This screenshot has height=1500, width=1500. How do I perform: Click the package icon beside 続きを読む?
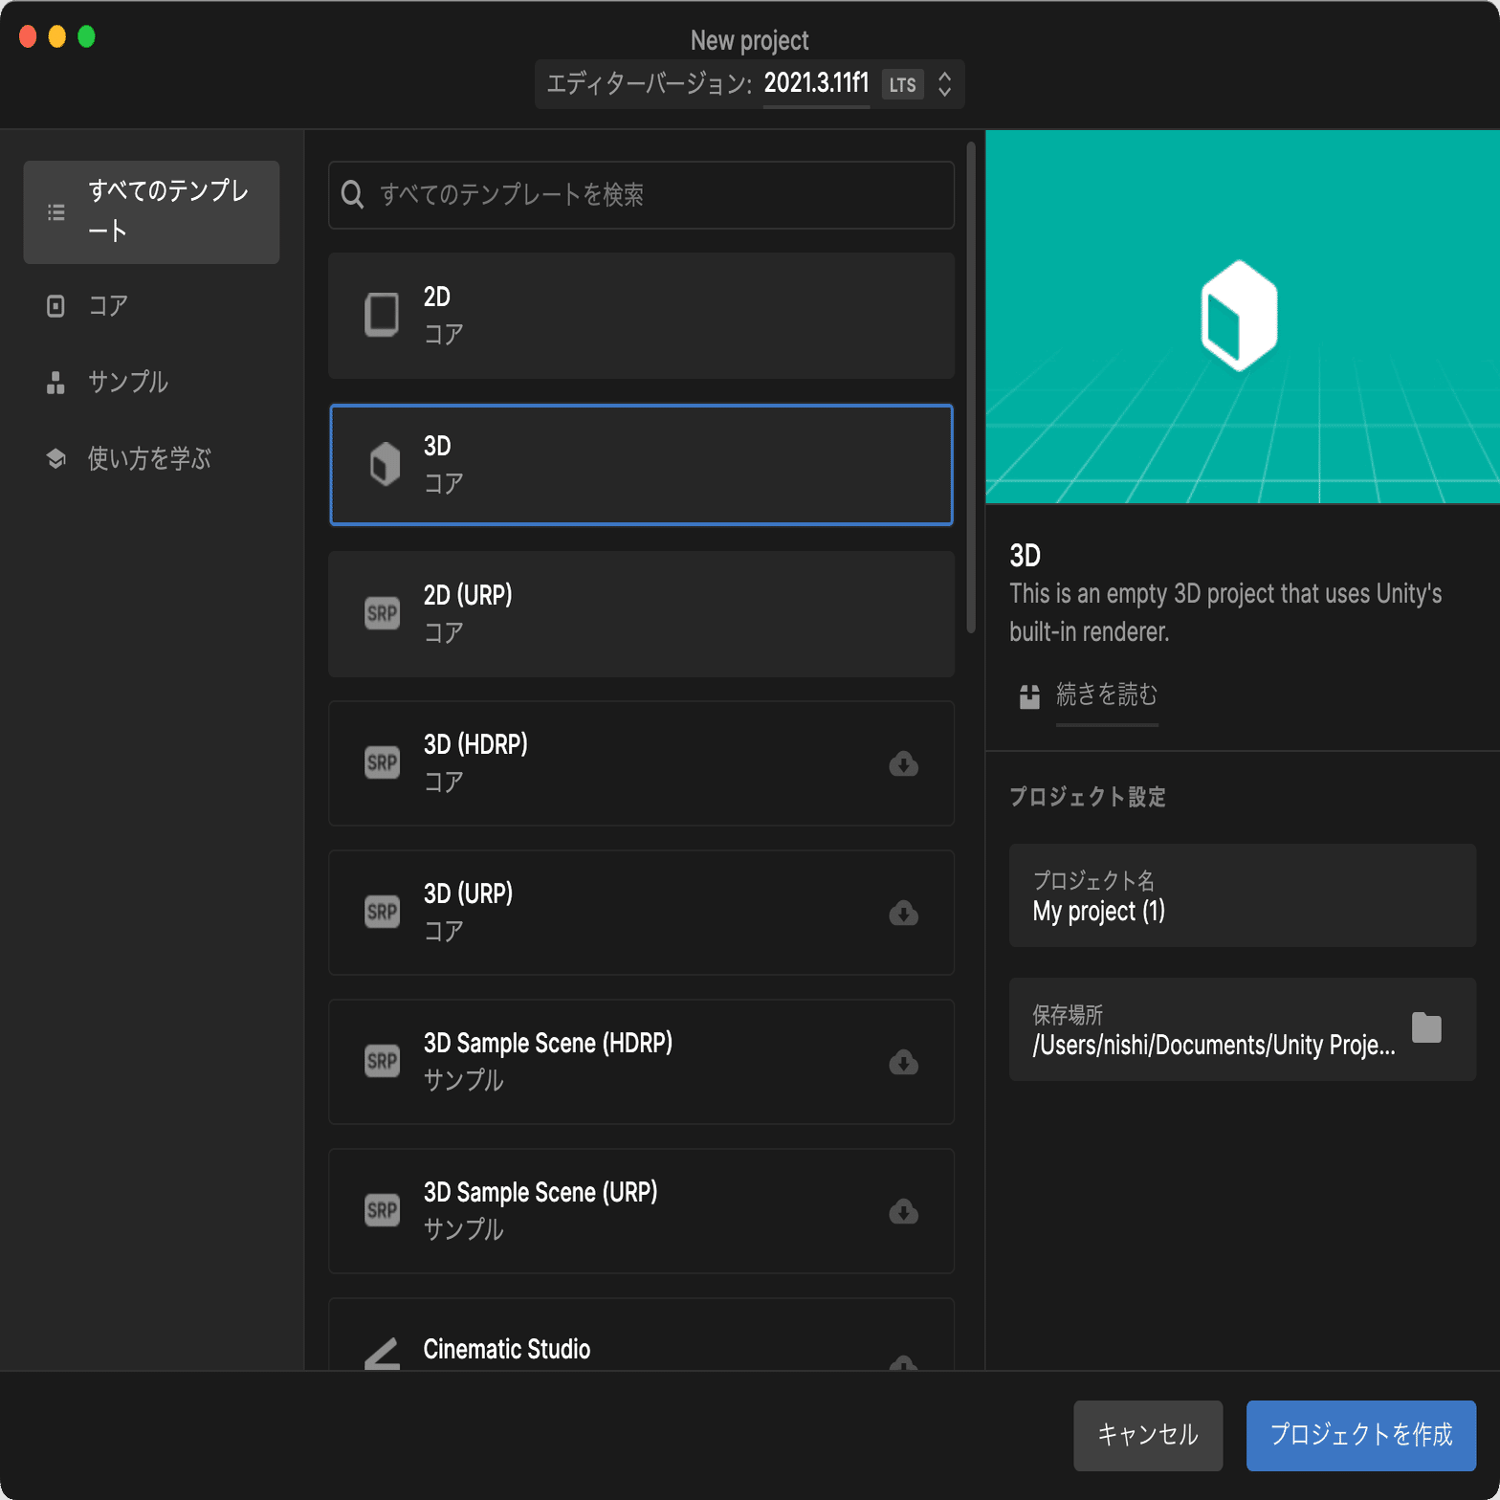1029,696
